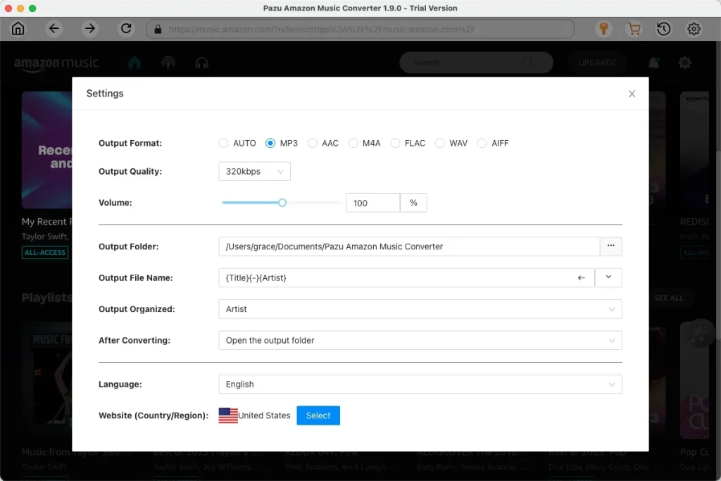The width and height of the screenshot is (721, 481).
Task: Choose AUTO as output format
Action: (x=223, y=143)
